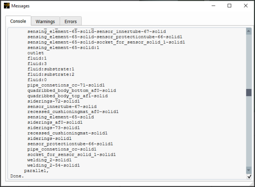255x187 pixels.
Task: Open the Errors tab
Action: 71,21
